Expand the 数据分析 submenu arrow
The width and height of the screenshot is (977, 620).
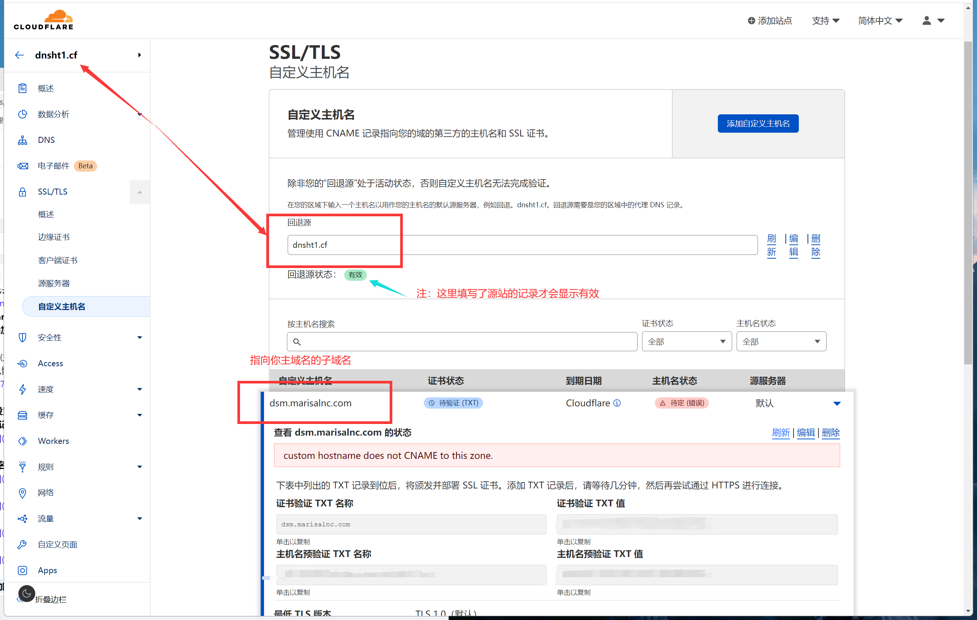coord(139,114)
